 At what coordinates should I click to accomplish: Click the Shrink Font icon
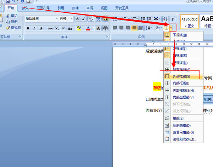[83, 19]
